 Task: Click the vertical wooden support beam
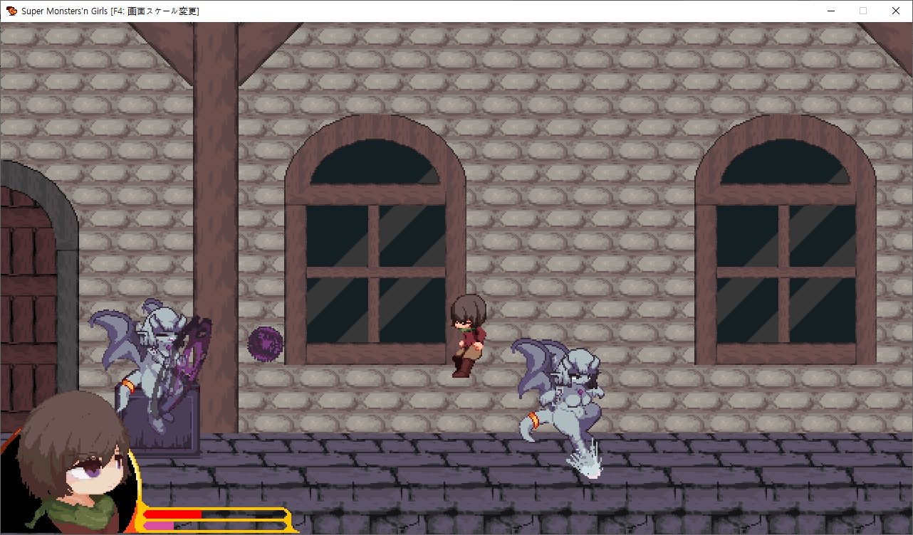click(216, 228)
